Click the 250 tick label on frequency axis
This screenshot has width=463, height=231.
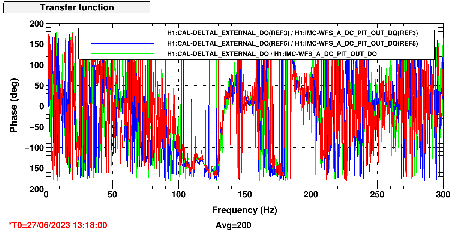(377, 195)
